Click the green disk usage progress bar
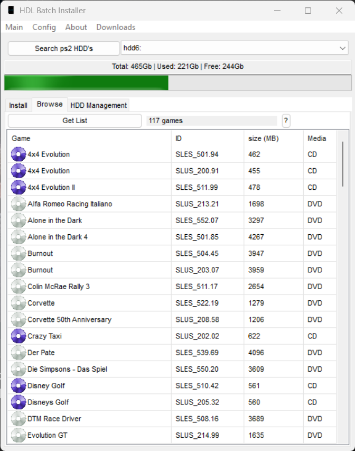 tap(178, 83)
